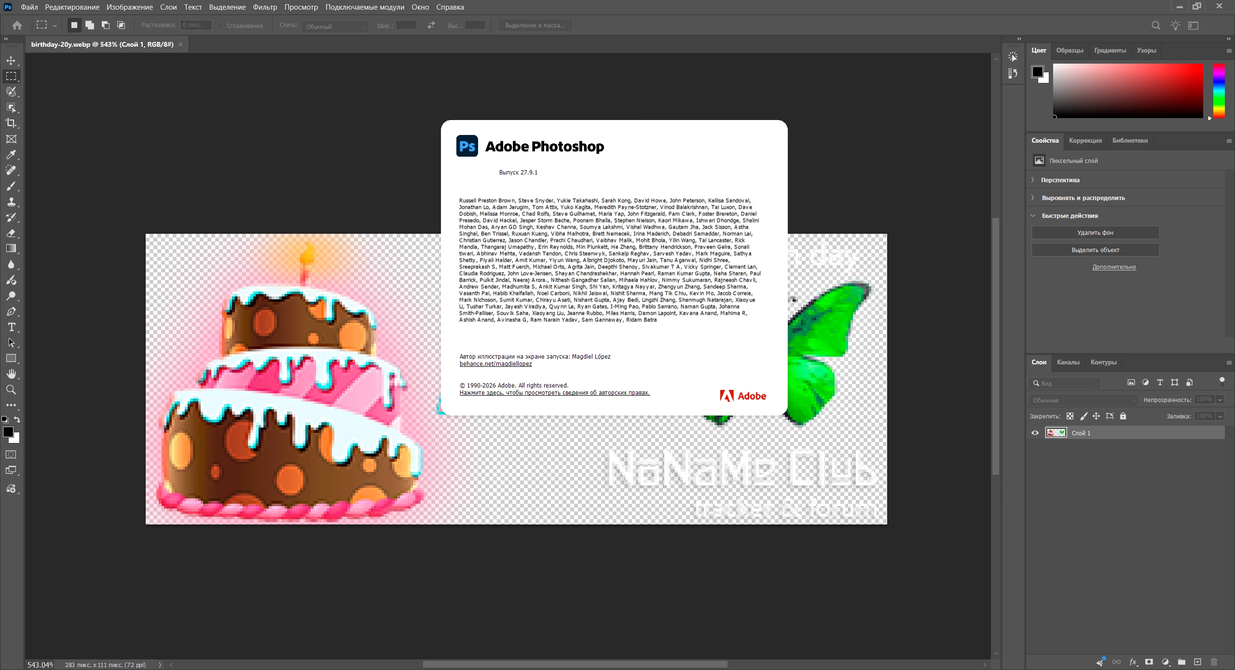Open the Стиль dropdown
Screen dimensions: 1235x670
[335, 26]
